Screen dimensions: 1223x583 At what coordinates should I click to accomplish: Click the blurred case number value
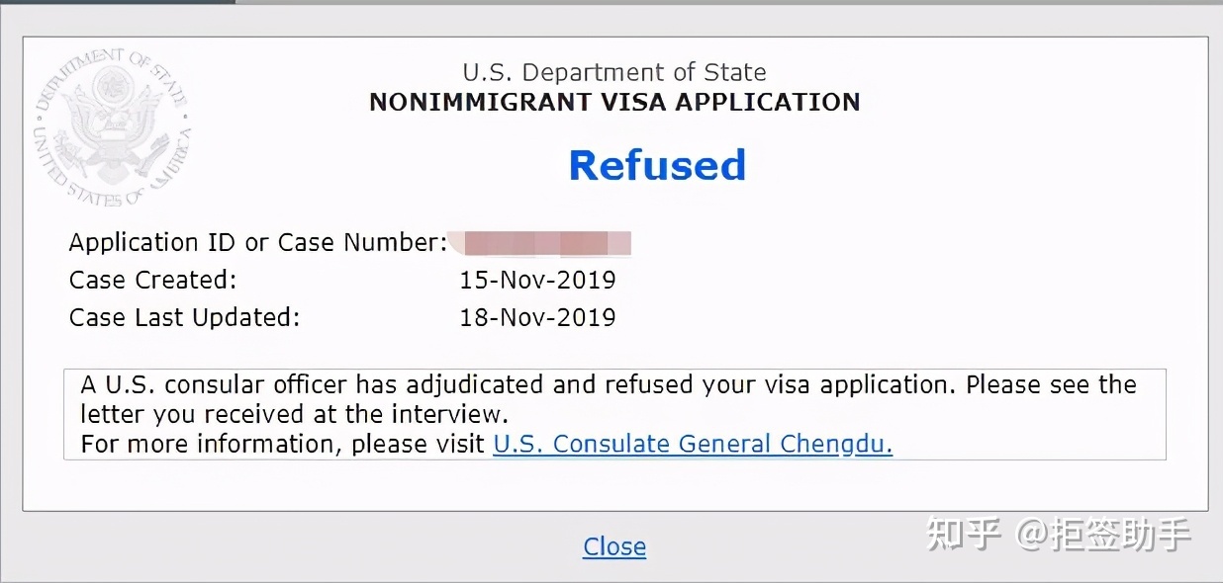[x=540, y=242]
